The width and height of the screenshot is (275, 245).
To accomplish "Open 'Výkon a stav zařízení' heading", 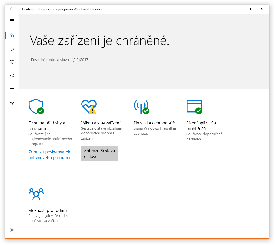I will point(101,123).
